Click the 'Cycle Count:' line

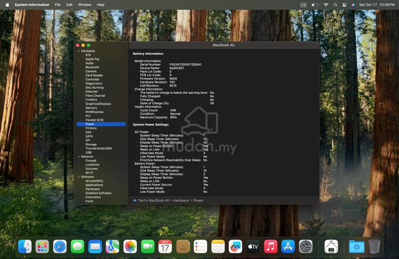tap(158, 110)
